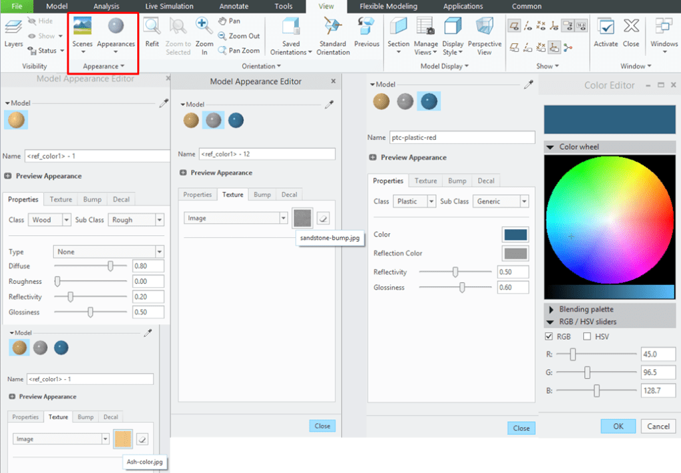
Task: Open Saved Orientations icon
Action: 291,28
